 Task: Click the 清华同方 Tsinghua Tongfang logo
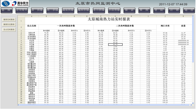click(x=20, y=4)
